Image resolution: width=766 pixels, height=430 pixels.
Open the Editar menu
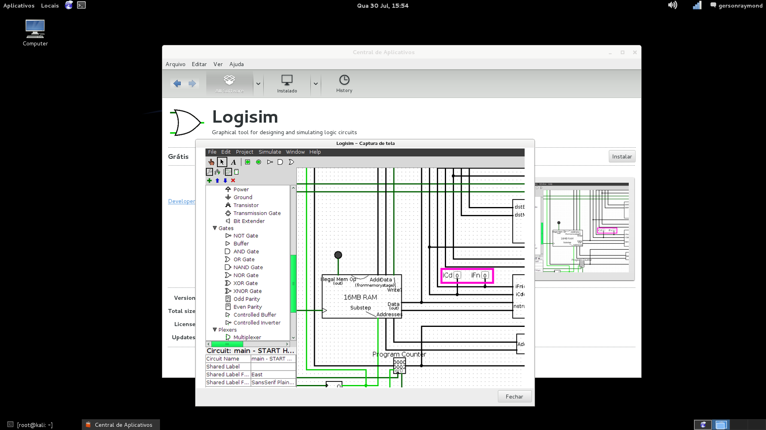tap(199, 64)
